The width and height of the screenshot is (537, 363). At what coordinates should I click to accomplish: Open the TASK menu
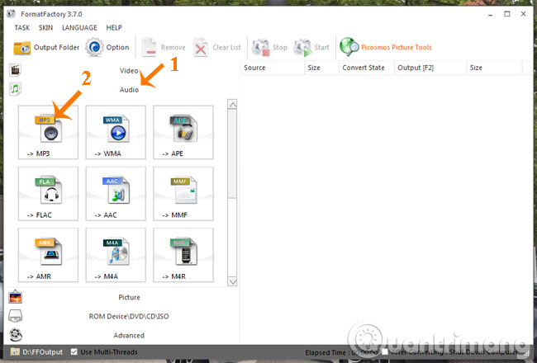(x=22, y=28)
